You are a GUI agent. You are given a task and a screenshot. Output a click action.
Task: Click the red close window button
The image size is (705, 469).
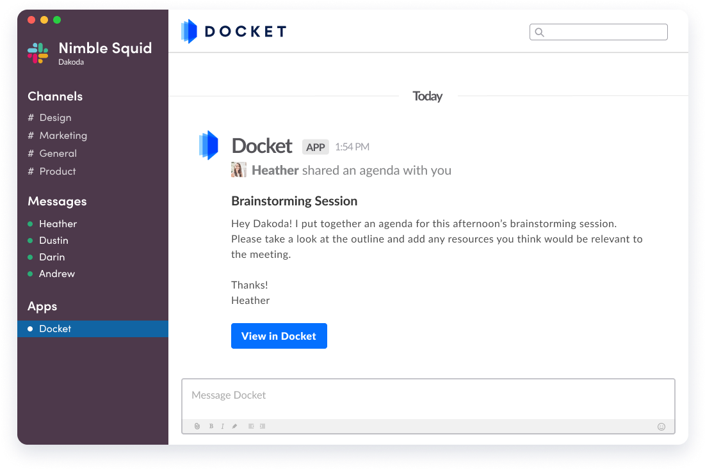pyautogui.click(x=31, y=20)
